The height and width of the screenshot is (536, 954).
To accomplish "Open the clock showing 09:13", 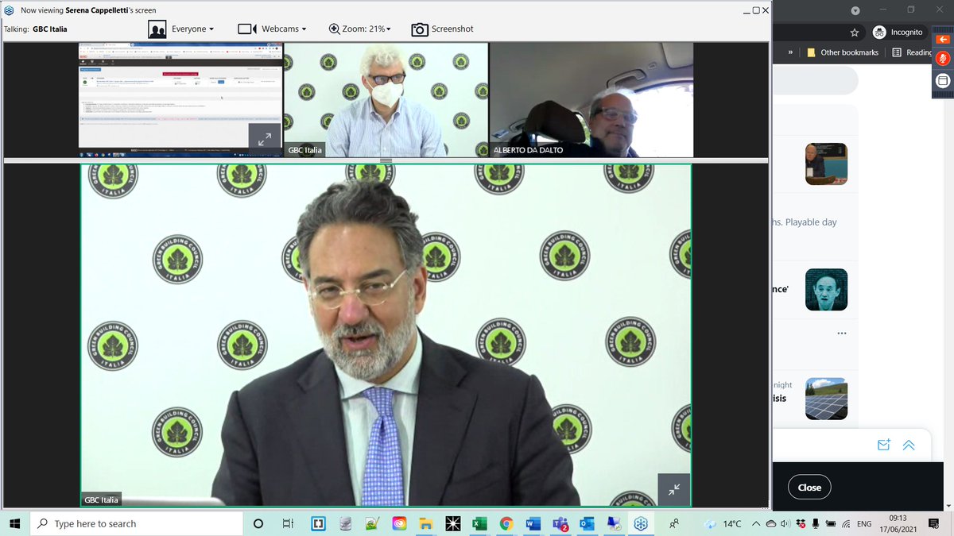I will (x=898, y=523).
